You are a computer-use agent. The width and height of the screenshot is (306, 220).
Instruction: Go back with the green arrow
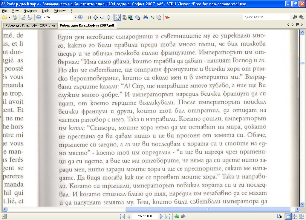coord(177,216)
